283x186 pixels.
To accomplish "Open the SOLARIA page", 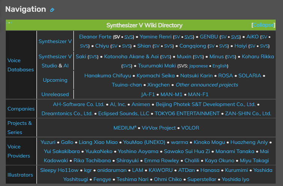I will click(250, 75).
